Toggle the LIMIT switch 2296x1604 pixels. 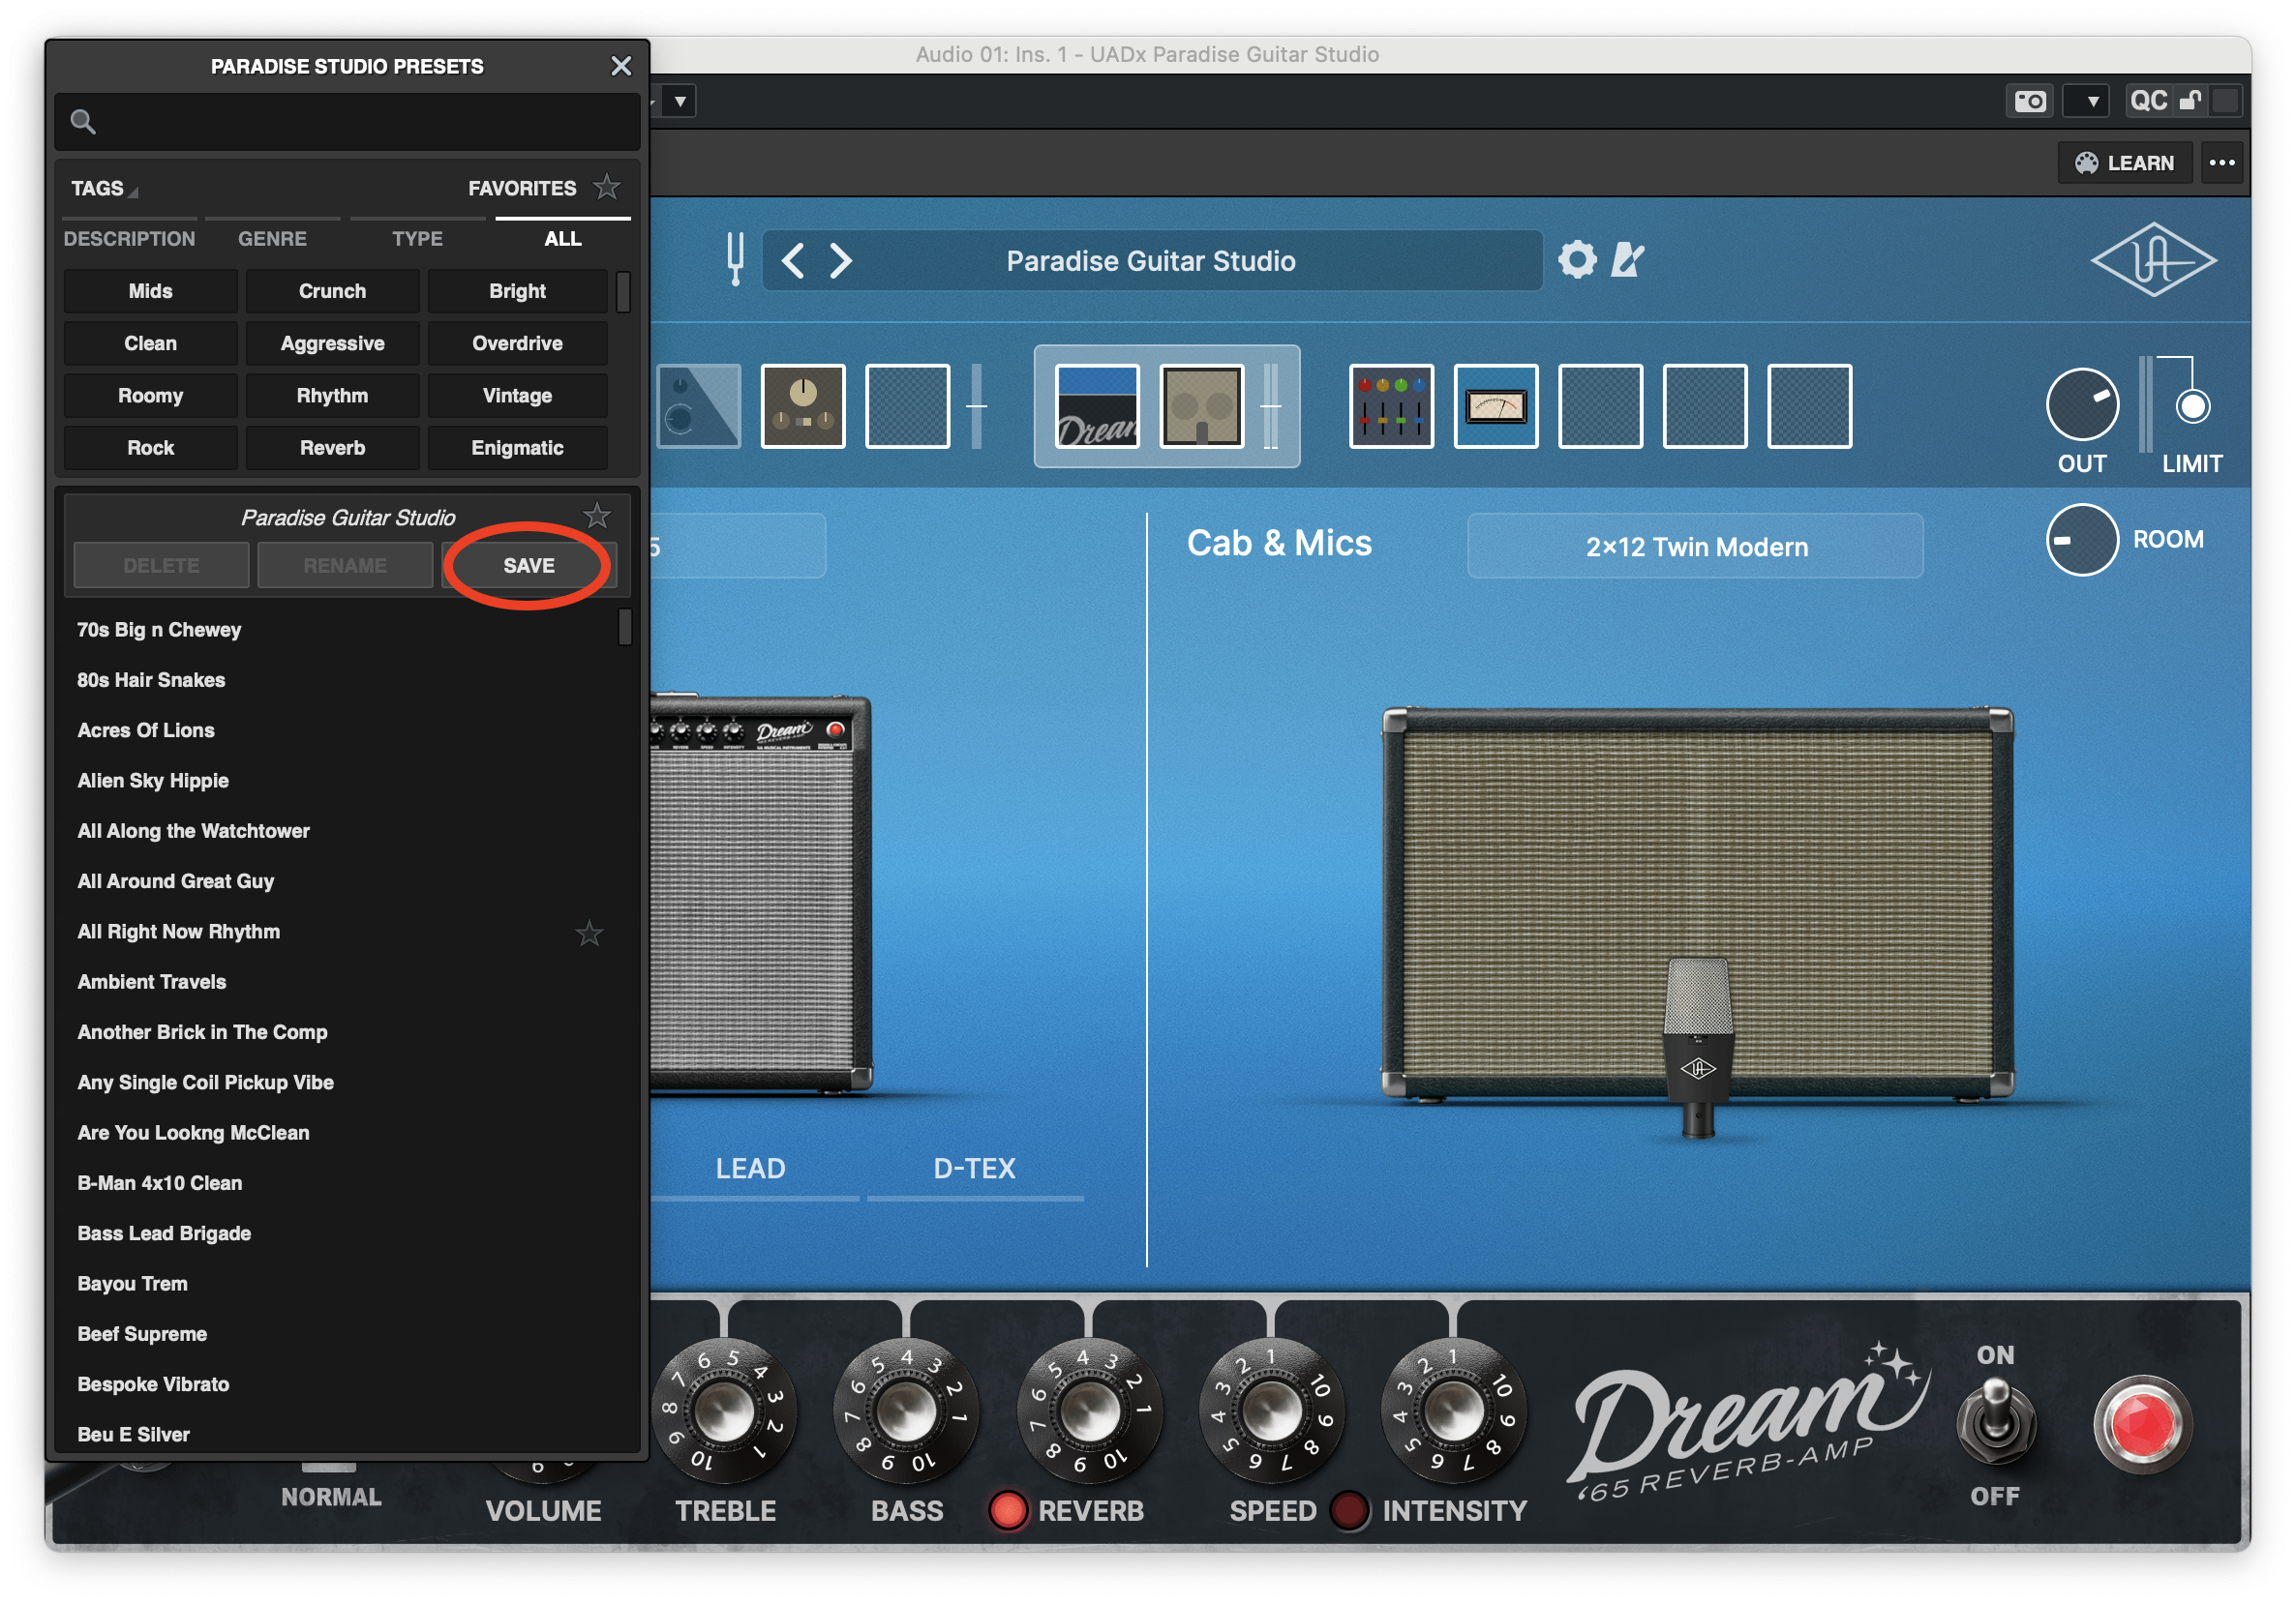click(2192, 405)
